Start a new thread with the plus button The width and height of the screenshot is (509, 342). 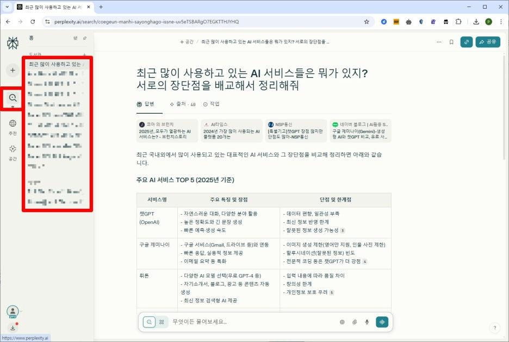click(x=13, y=70)
